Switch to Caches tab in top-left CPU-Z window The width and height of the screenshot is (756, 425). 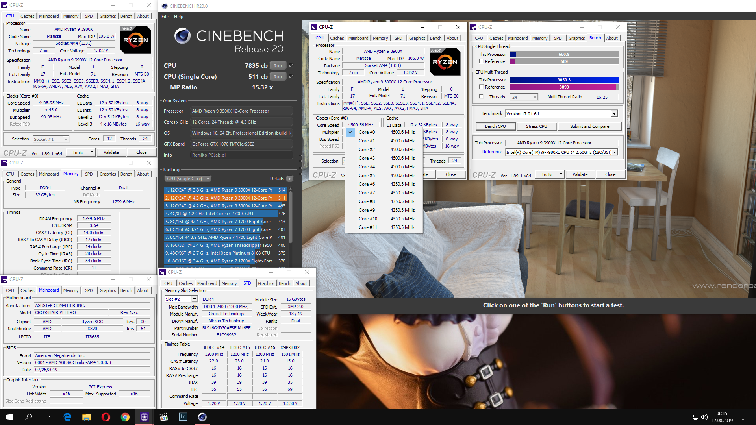[x=28, y=16]
